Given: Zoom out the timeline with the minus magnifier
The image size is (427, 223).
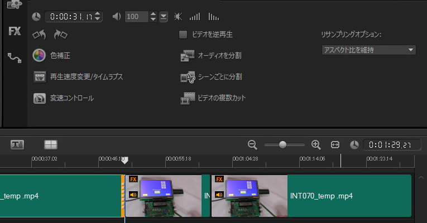Looking at the screenshot, I should [x=252, y=145].
